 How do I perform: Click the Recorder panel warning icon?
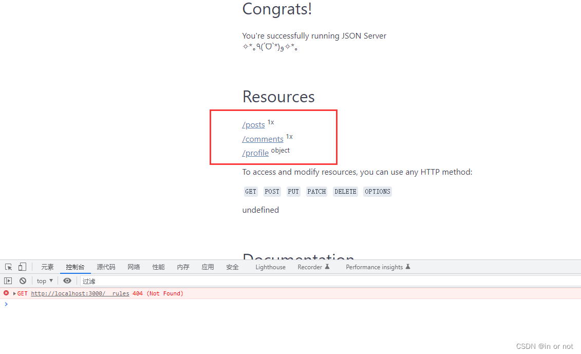click(328, 267)
